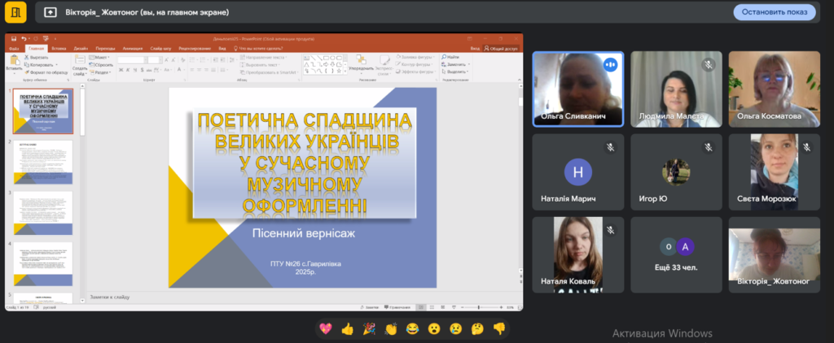
Task: Send the clapping hands reaction
Action: point(391,328)
